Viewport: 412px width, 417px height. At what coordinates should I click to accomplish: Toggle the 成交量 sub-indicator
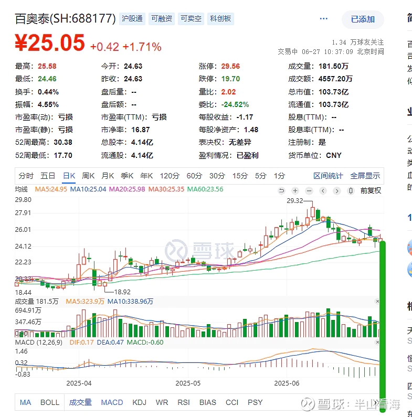(80, 402)
